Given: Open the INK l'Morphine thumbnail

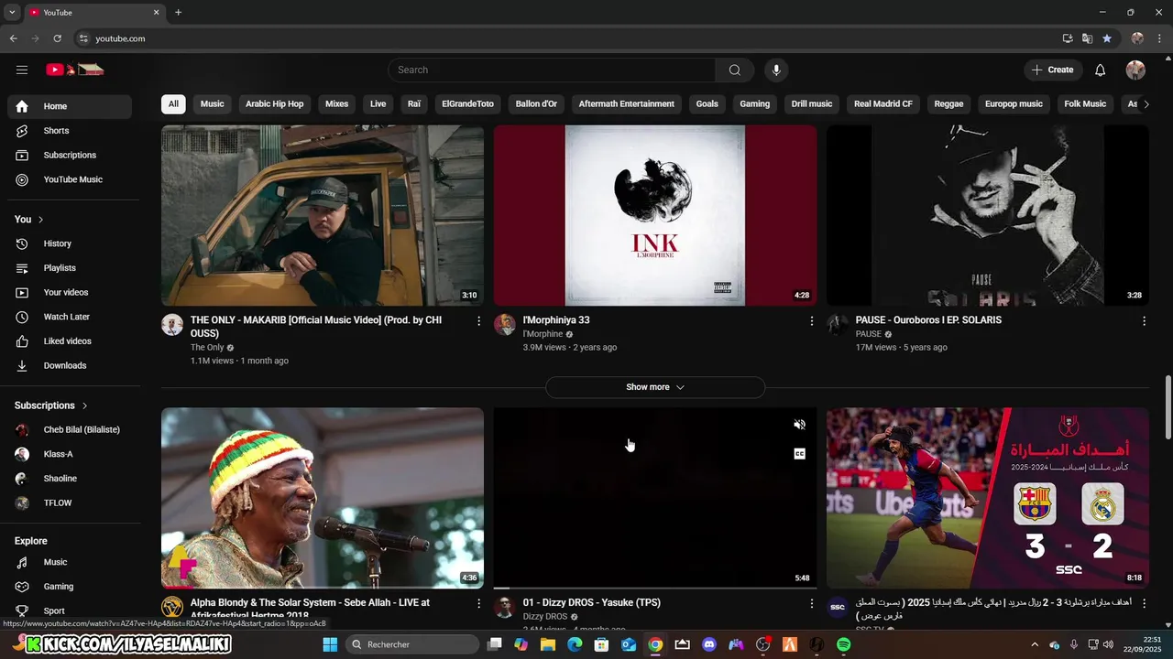Looking at the screenshot, I should click(x=655, y=215).
